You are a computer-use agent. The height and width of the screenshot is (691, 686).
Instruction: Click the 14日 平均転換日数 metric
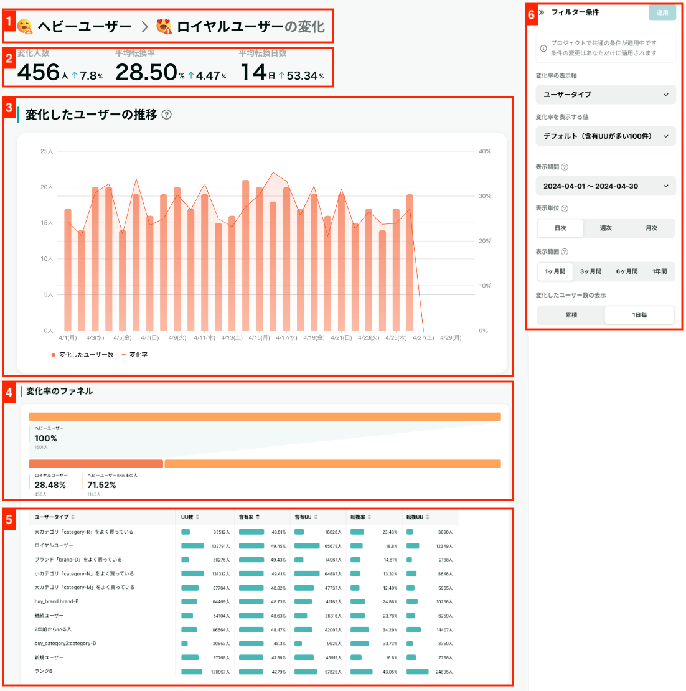258,73
